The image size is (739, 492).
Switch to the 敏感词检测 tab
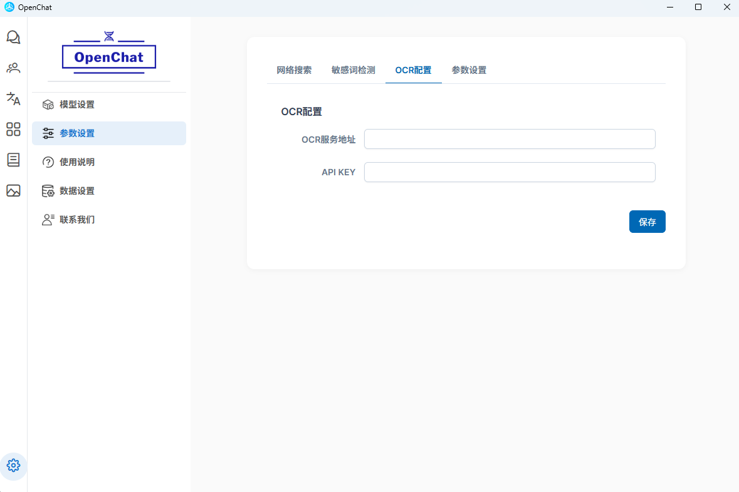pyautogui.click(x=354, y=70)
